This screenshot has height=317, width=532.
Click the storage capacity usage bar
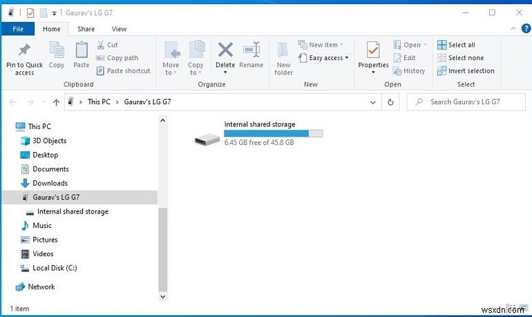(x=273, y=133)
